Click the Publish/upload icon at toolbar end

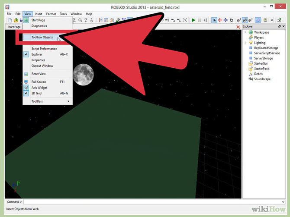click(279, 20)
